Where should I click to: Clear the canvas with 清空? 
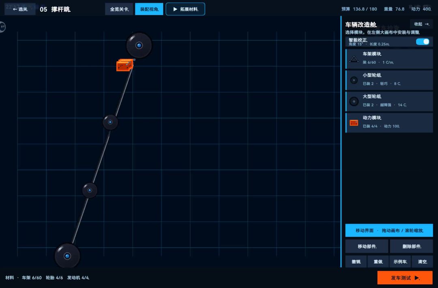click(422, 262)
